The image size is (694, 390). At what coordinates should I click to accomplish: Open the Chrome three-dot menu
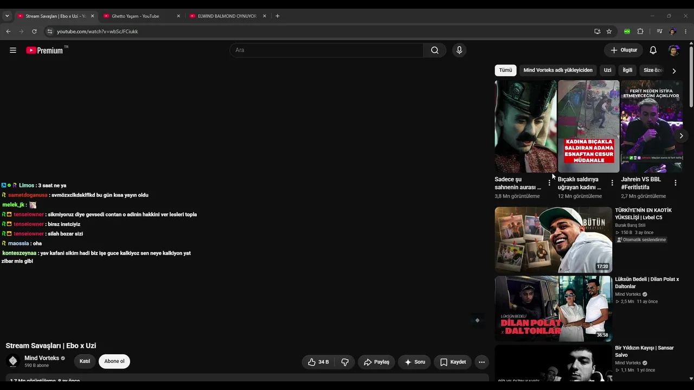(x=686, y=31)
